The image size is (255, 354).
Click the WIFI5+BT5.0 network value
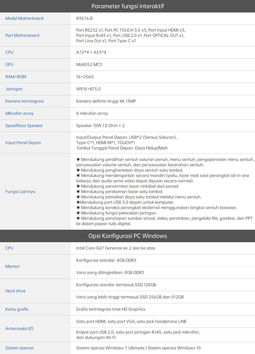point(88,89)
